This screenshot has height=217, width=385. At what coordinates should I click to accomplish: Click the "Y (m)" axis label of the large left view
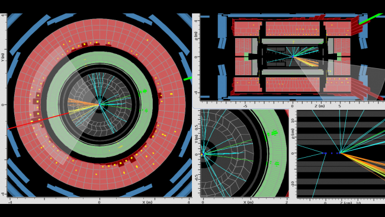pos(2,57)
